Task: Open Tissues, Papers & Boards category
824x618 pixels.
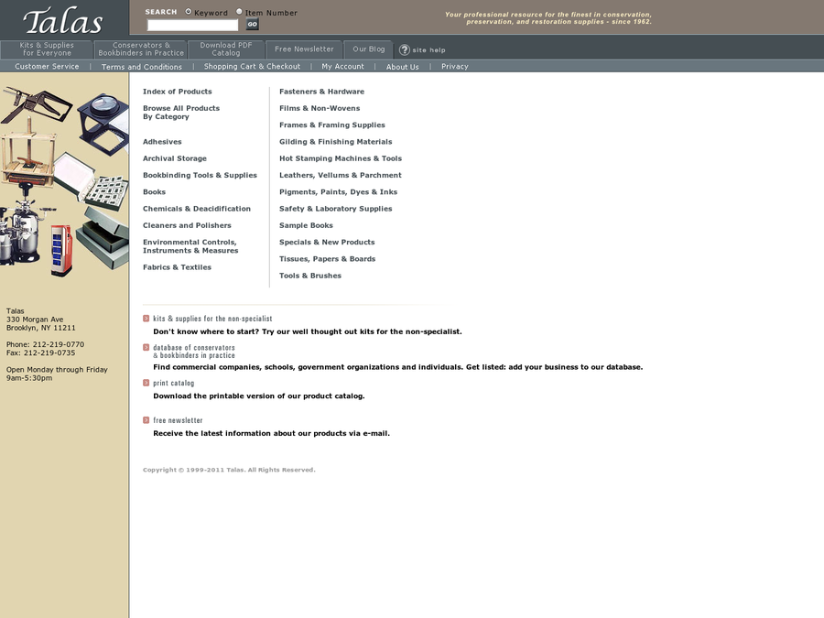Action: (x=328, y=260)
